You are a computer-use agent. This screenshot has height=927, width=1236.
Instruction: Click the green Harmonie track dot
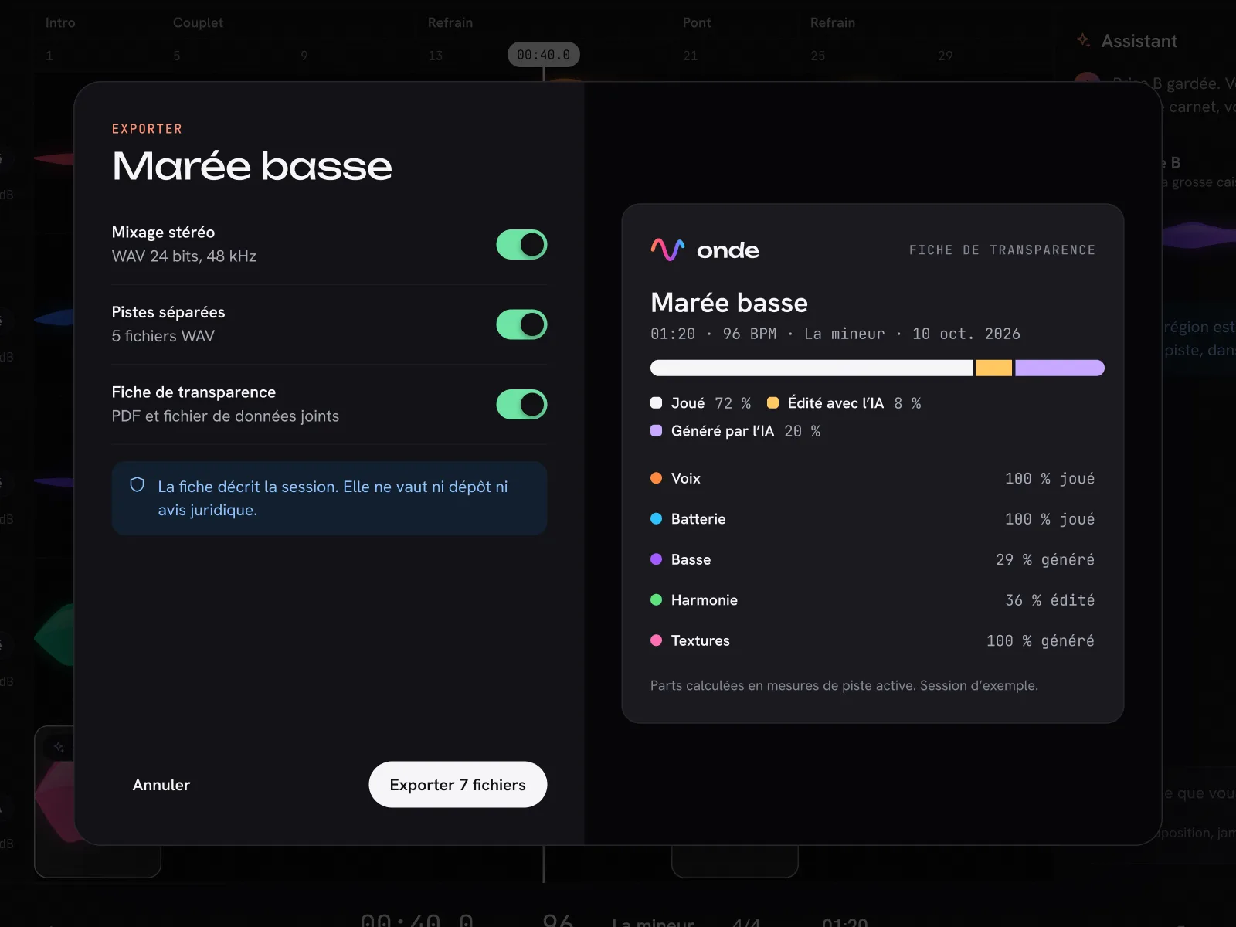coord(657,600)
